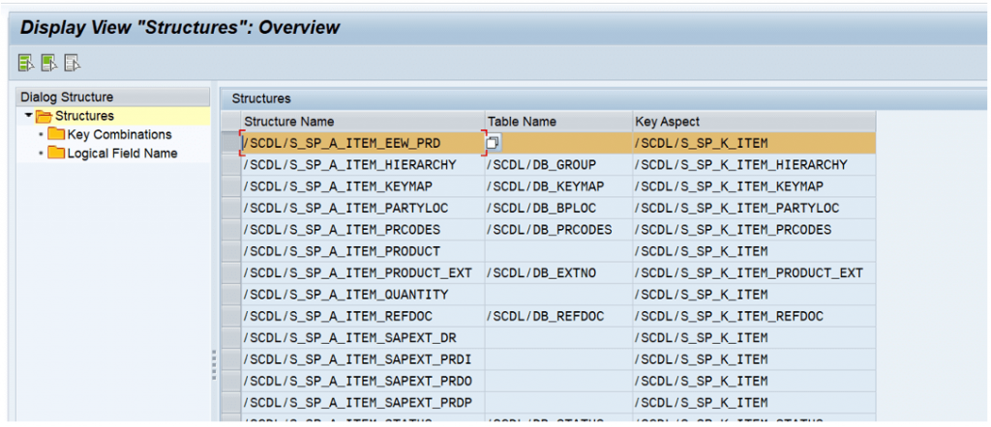
Task: Click structure name /SCDL/S_SP_A_ITEM_PARTYLOC
Action: tap(345, 208)
